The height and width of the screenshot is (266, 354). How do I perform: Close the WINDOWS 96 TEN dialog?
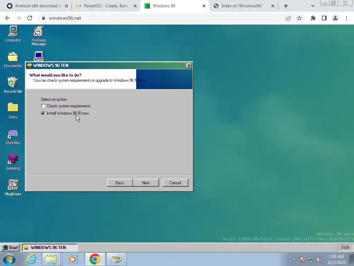[x=189, y=65]
